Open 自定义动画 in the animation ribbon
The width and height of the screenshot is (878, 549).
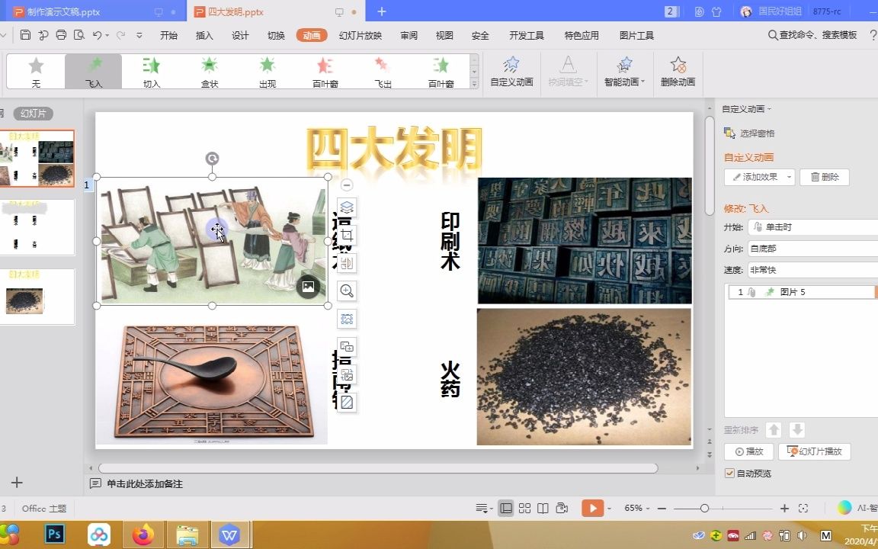click(511, 72)
